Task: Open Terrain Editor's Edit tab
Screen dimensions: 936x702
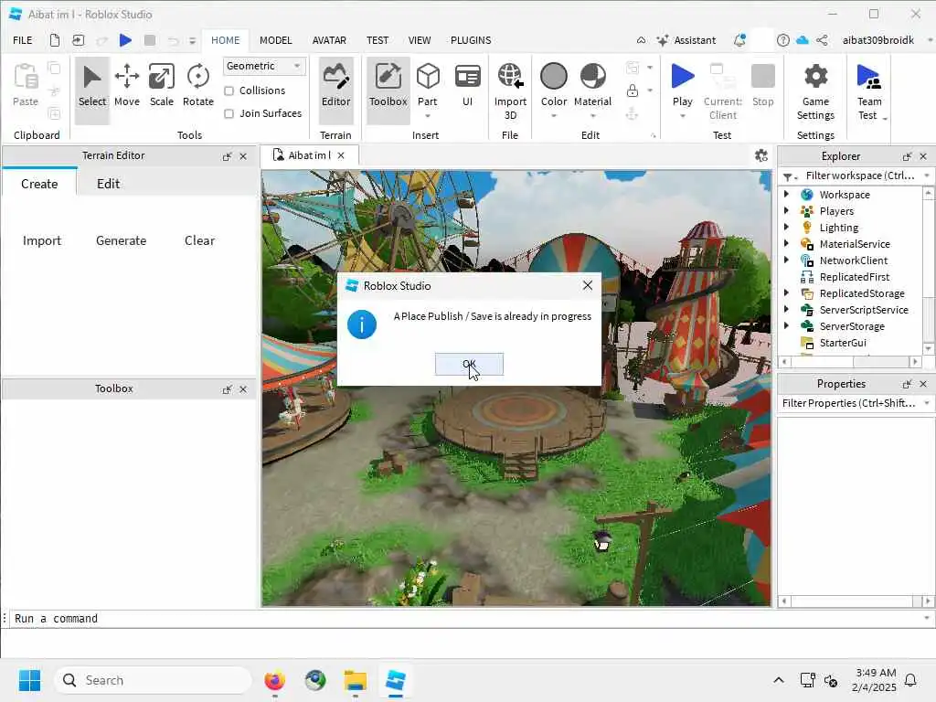Action: (x=108, y=184)
